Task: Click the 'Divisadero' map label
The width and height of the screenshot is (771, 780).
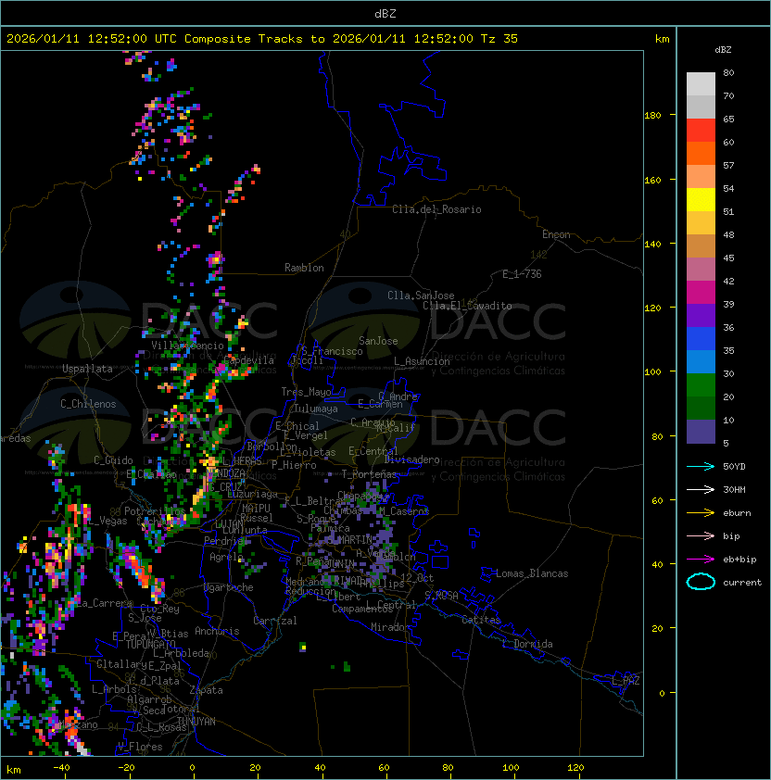Action: point(411,459)
